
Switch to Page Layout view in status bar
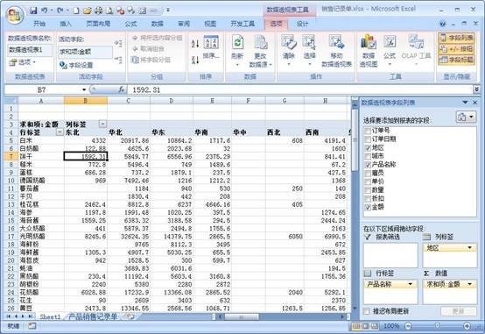pyautogui.click(x=366, y=326)
